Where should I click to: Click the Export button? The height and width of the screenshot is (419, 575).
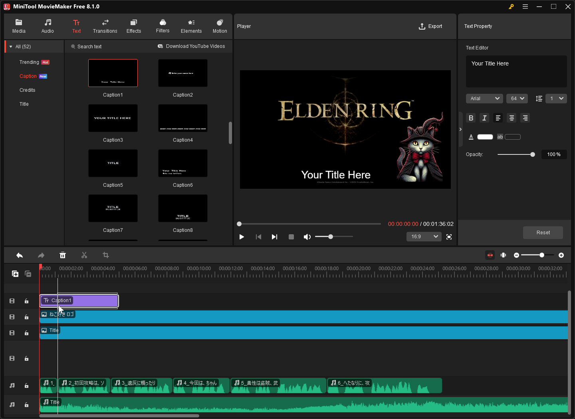430,26
